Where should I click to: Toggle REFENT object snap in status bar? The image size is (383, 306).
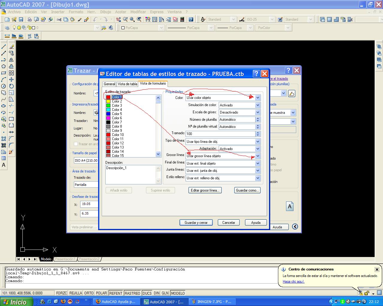[x=116, y=293]
